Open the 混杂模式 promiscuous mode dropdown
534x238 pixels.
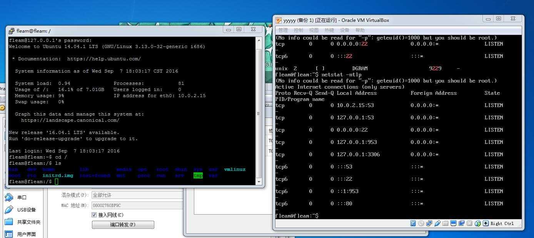tap(137, 195)
